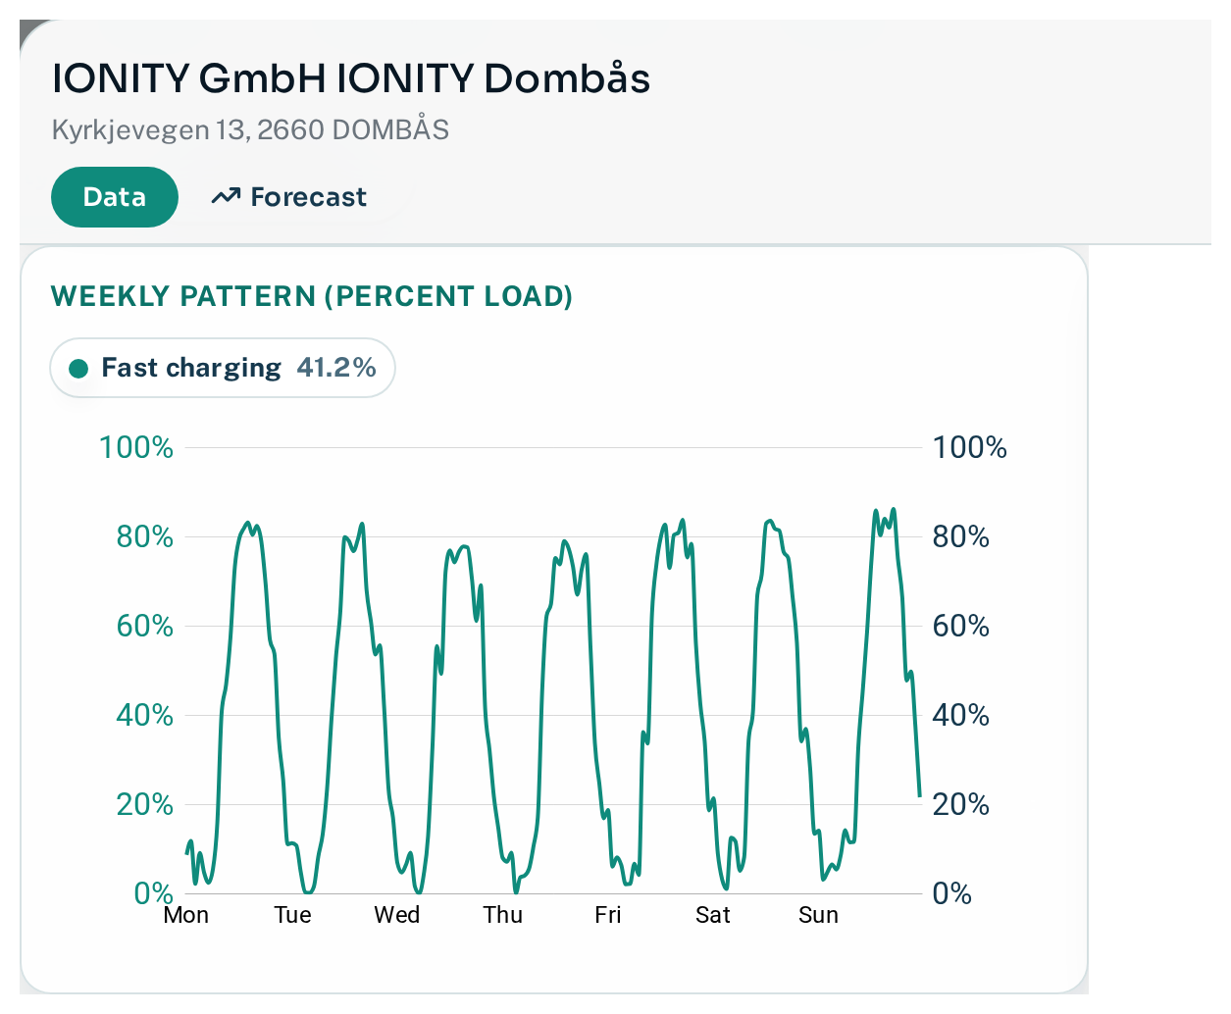Click the Forecast trend arrow icon

point(226,197)
